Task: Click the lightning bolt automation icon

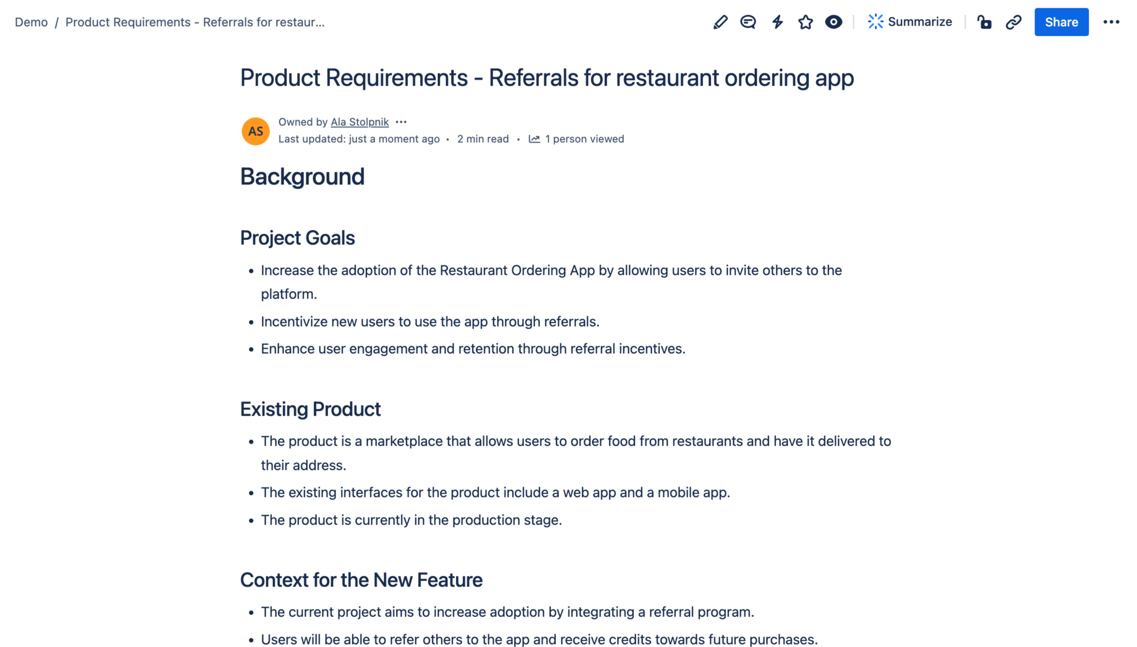Action: tap(778, 22)
